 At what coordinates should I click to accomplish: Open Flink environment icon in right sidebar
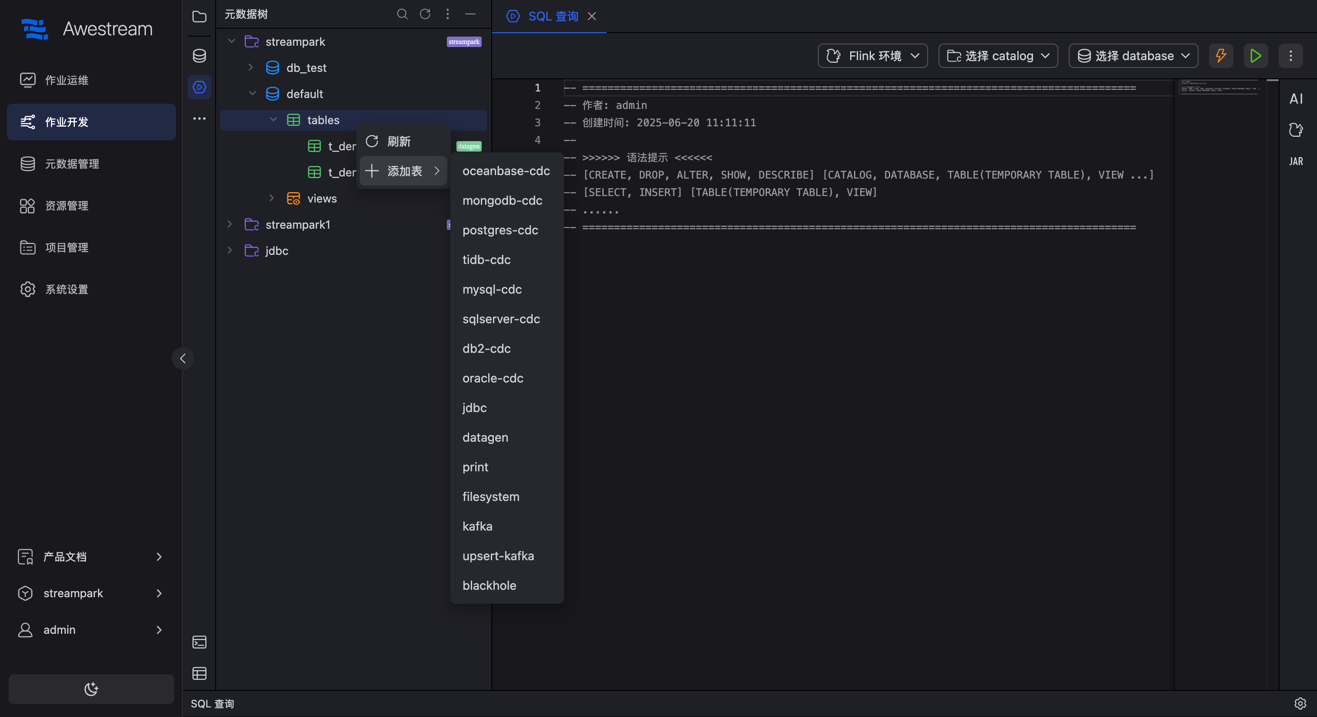pyautogui.click(x=1296, y=130)
